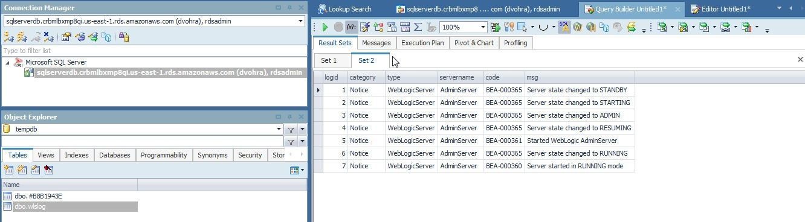Switch to the Databases tab
Screen dimensions: 805x222
[115, 155]
